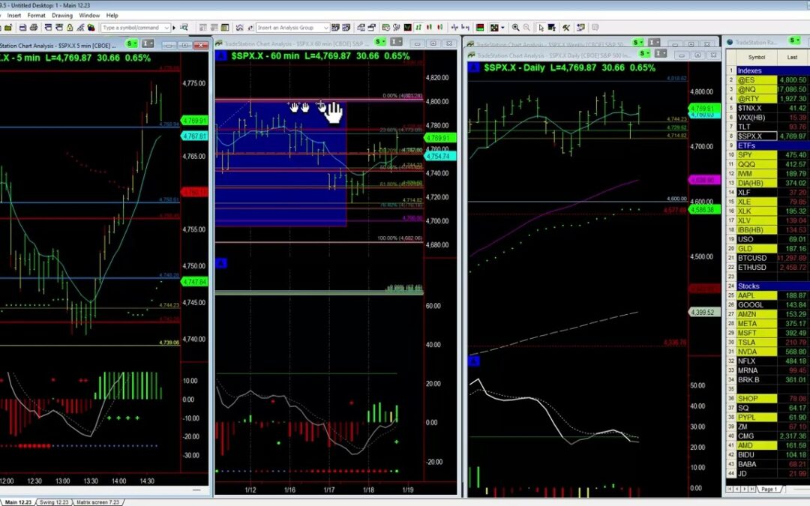This screenshot has width=810, height=506.
Task: Switch to the Swing 12.23 workspace tab
Action: click(54, 502)
